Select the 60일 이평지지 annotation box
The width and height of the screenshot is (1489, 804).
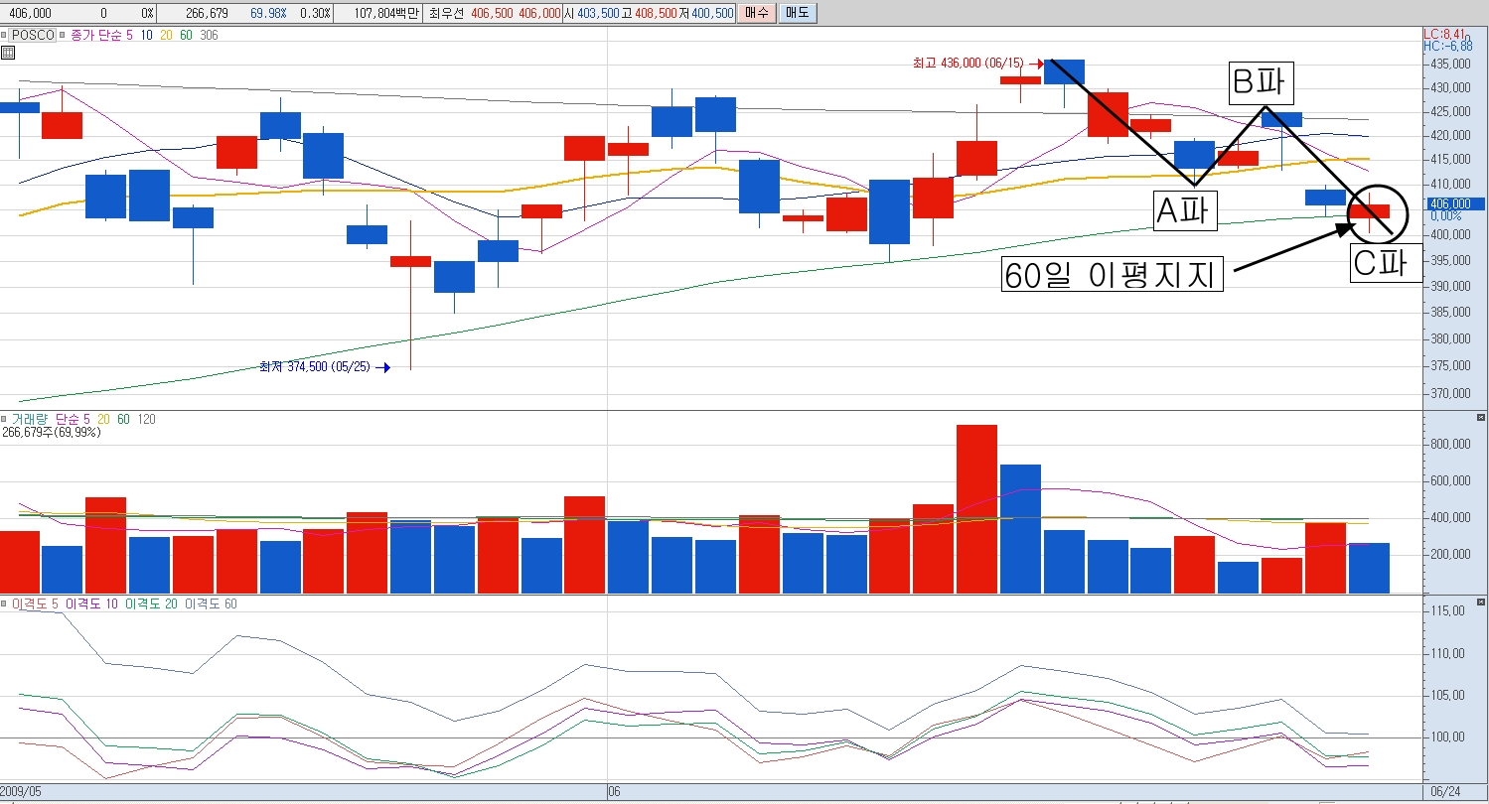point(1113,275)
